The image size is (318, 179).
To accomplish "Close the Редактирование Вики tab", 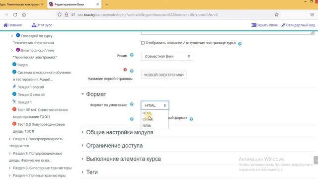I will tap(97, 4).
